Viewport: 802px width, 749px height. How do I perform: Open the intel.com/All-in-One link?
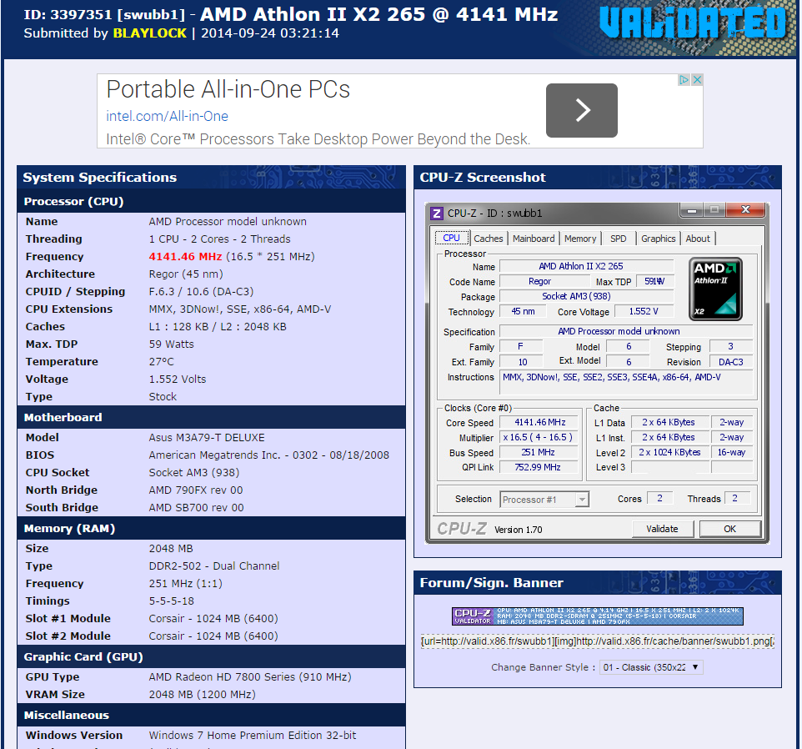pyautogui.click(x=168, y=116)
